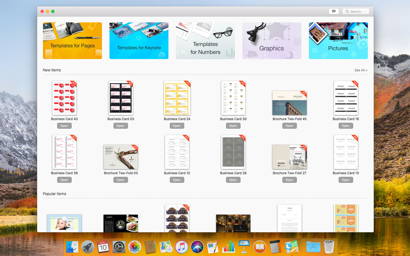
Task: Open Trash in the dock
Action: [329, 247]
